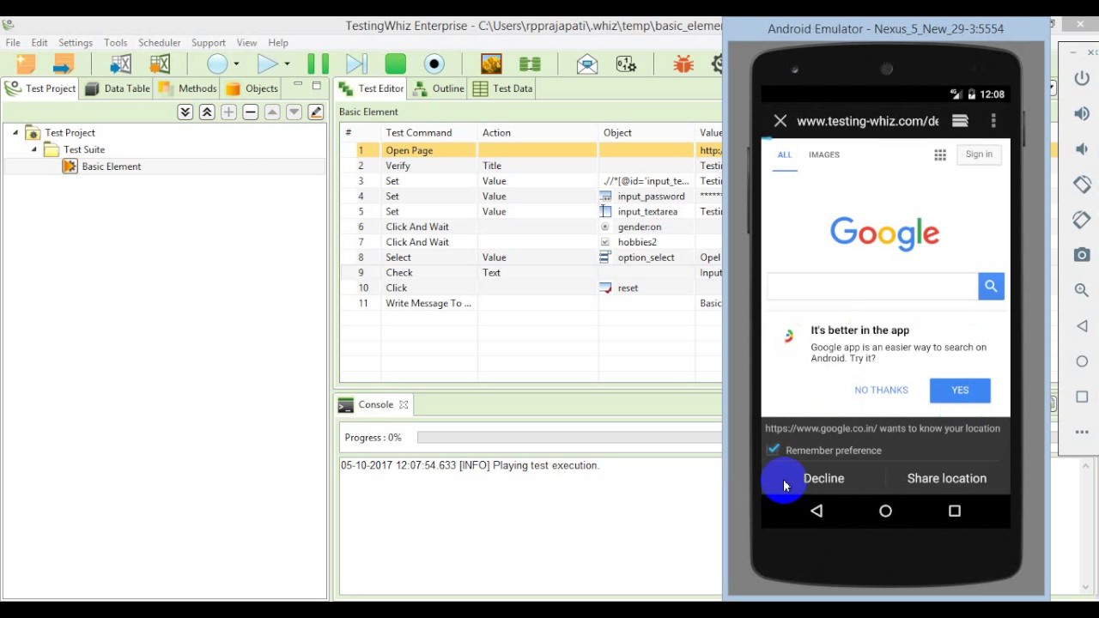Pause the test execution

[x=318, y=64]
